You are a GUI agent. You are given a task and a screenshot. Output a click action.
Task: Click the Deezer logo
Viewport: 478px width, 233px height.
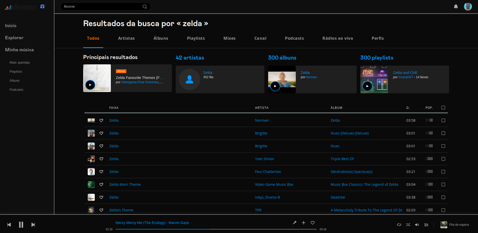click(x=21, y=7)
